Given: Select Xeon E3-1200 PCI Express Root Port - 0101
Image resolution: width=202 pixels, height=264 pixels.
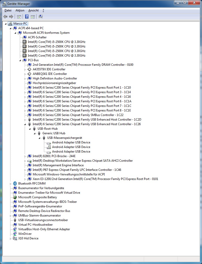Looking at the screenshot, I should (x=95, y=179).
